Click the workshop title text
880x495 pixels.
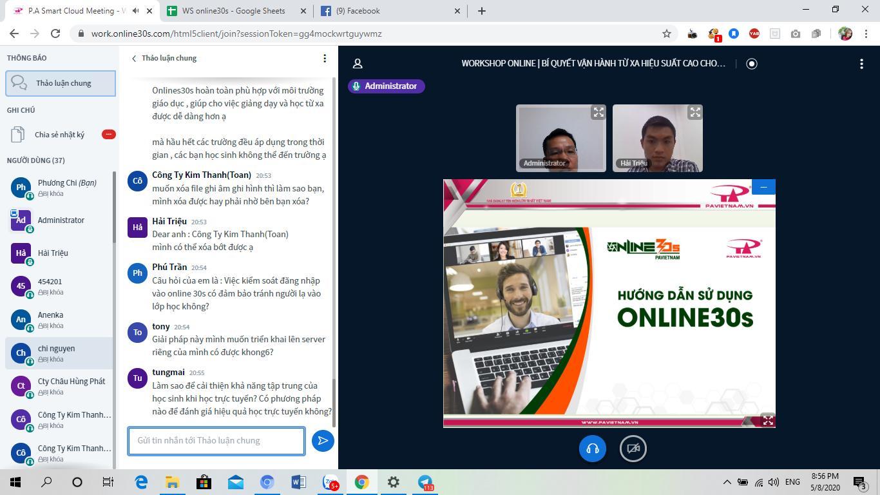(x=593, y=63)
